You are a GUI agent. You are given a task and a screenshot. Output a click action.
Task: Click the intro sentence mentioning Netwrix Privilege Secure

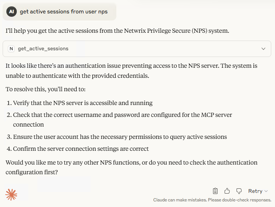(x=117, y=31)
